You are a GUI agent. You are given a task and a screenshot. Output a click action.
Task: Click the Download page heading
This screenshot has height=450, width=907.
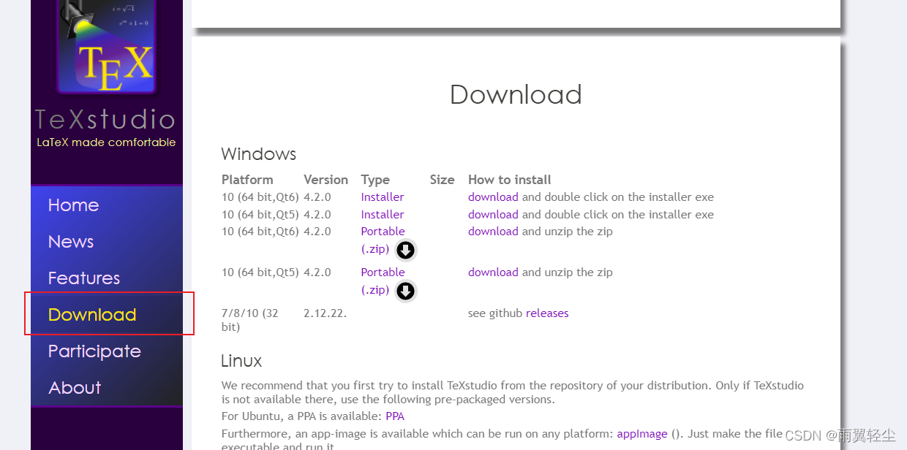pos(516,94)
